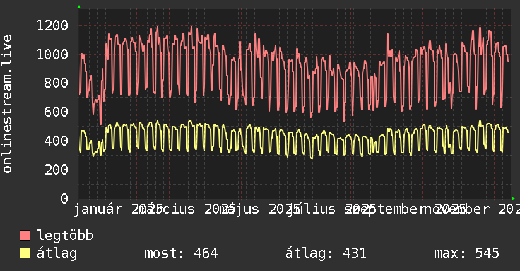Click the 'max: 545' value
Viewport: 520px width, 271px height.
[x=466, y=253]
